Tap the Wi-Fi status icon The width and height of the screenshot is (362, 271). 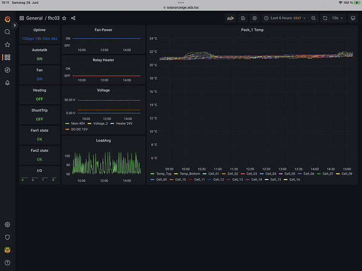click(340, 3)
